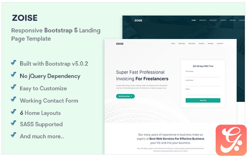Click the text SASS Supported

click(41, 124)
